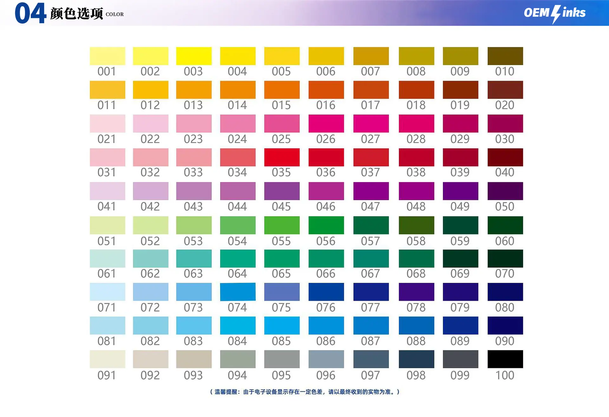Pick bright yellow swatch 003
Image resolution: width=609 pixels, height=417 pixels.
tap(194, 56)
